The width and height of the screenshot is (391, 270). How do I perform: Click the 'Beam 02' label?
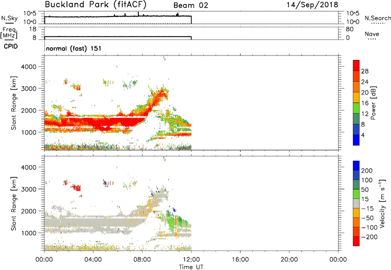(x=191, y=5)
